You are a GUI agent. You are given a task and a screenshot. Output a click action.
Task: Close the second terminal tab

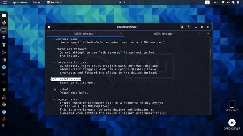(200, 34)
